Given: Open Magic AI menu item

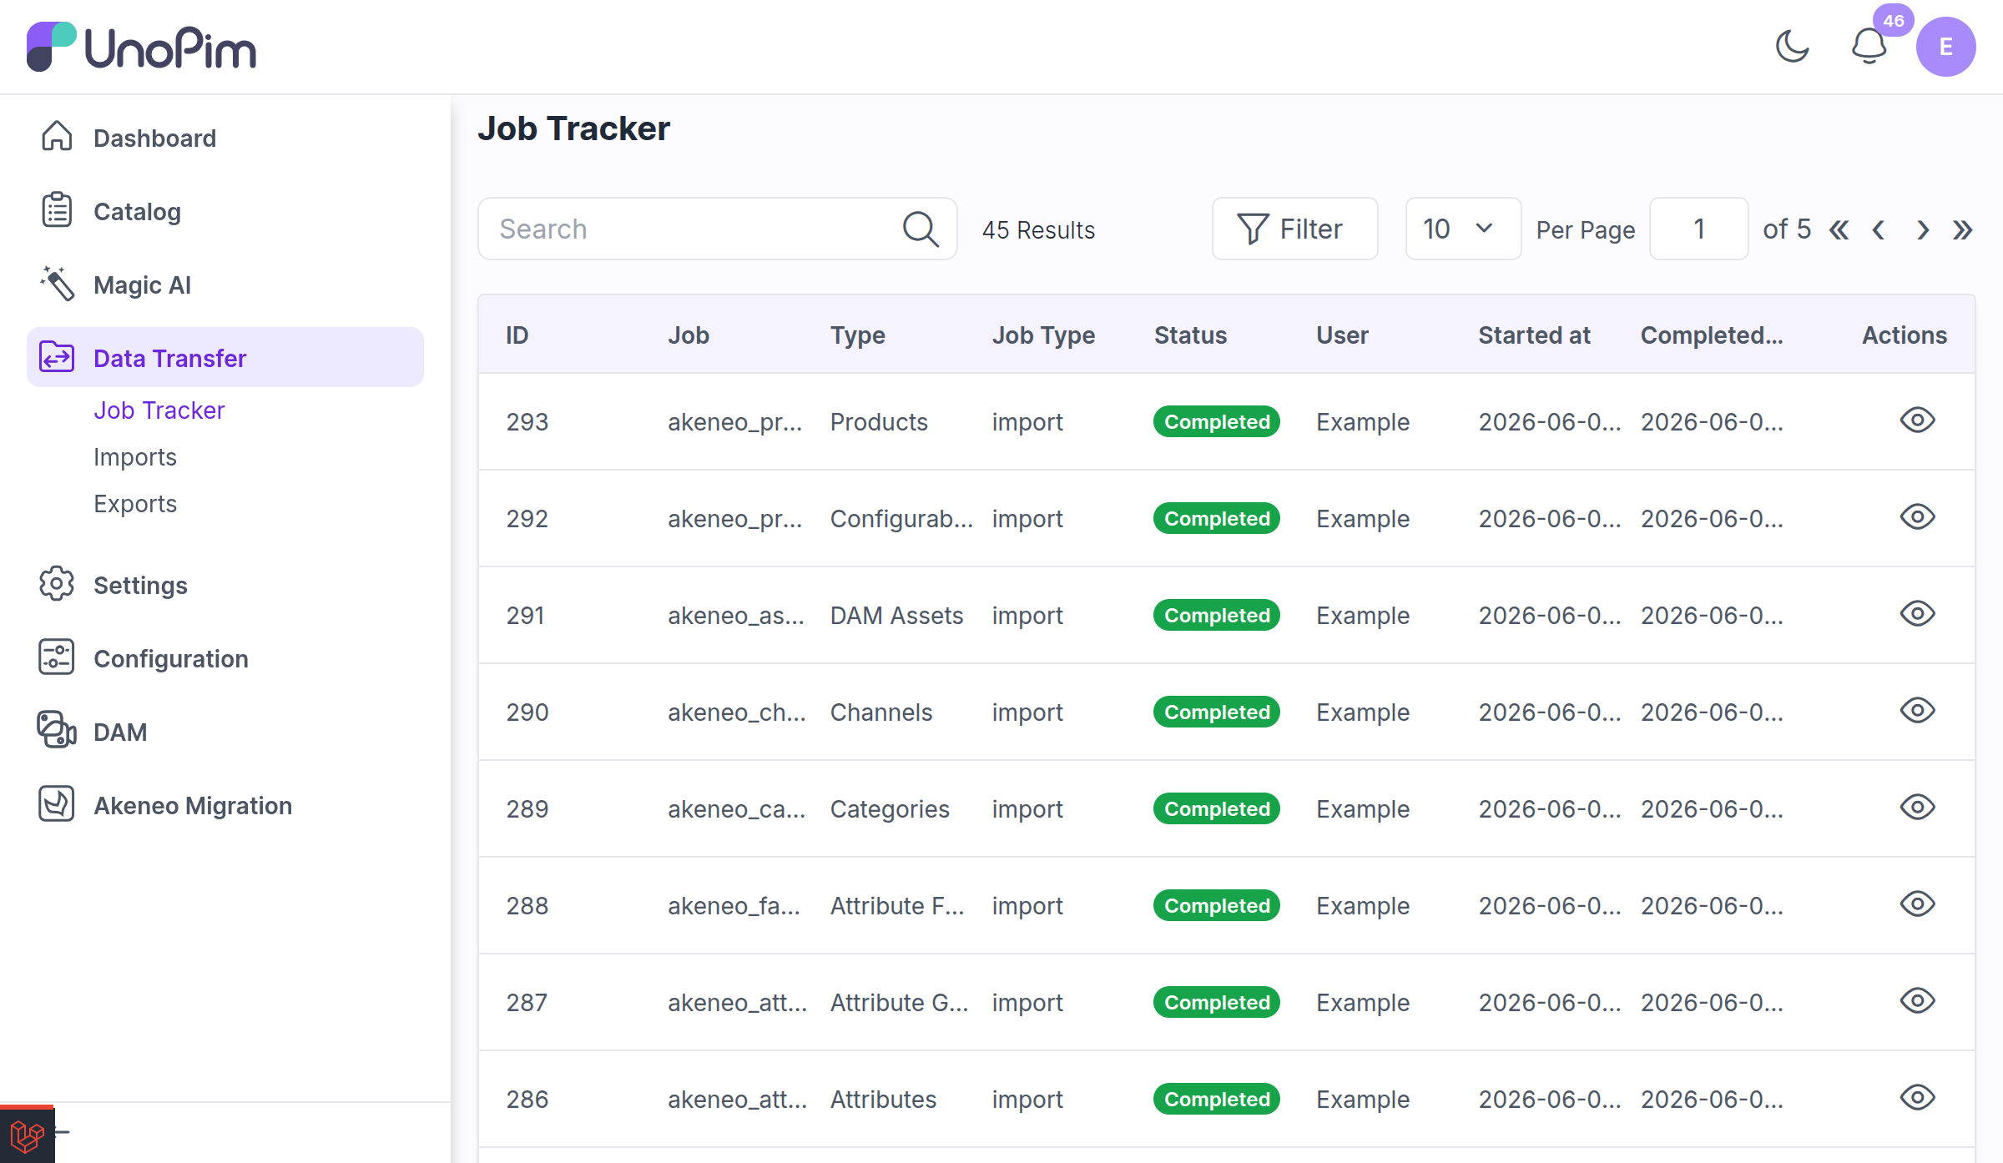Looking at the screenshot, I should (225, 284).
